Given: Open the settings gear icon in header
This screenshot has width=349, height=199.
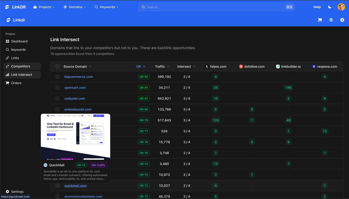Looking at the screenshot, I should click(342, 20).
